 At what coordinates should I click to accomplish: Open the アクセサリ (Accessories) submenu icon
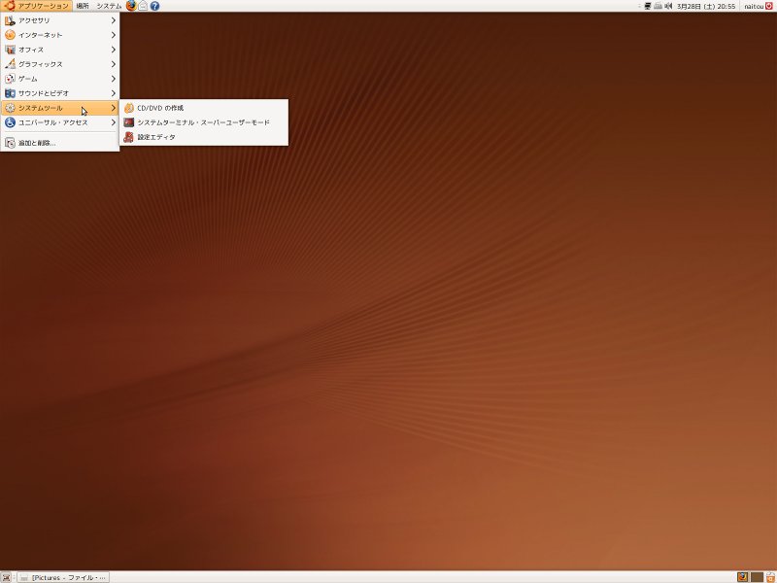coord(10,20)
